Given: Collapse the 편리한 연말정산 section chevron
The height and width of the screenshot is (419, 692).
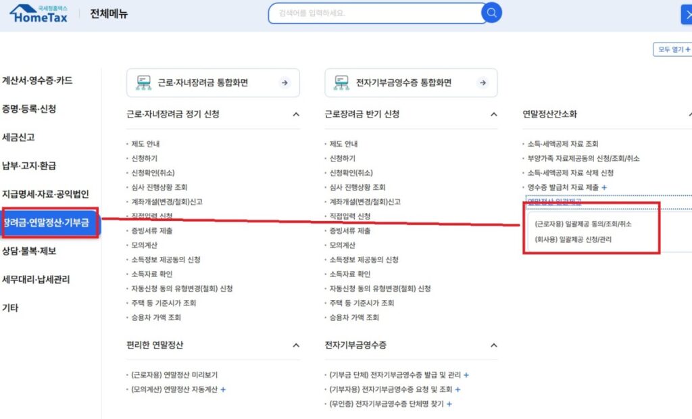Looking at the screenshot, I should 295,345.
